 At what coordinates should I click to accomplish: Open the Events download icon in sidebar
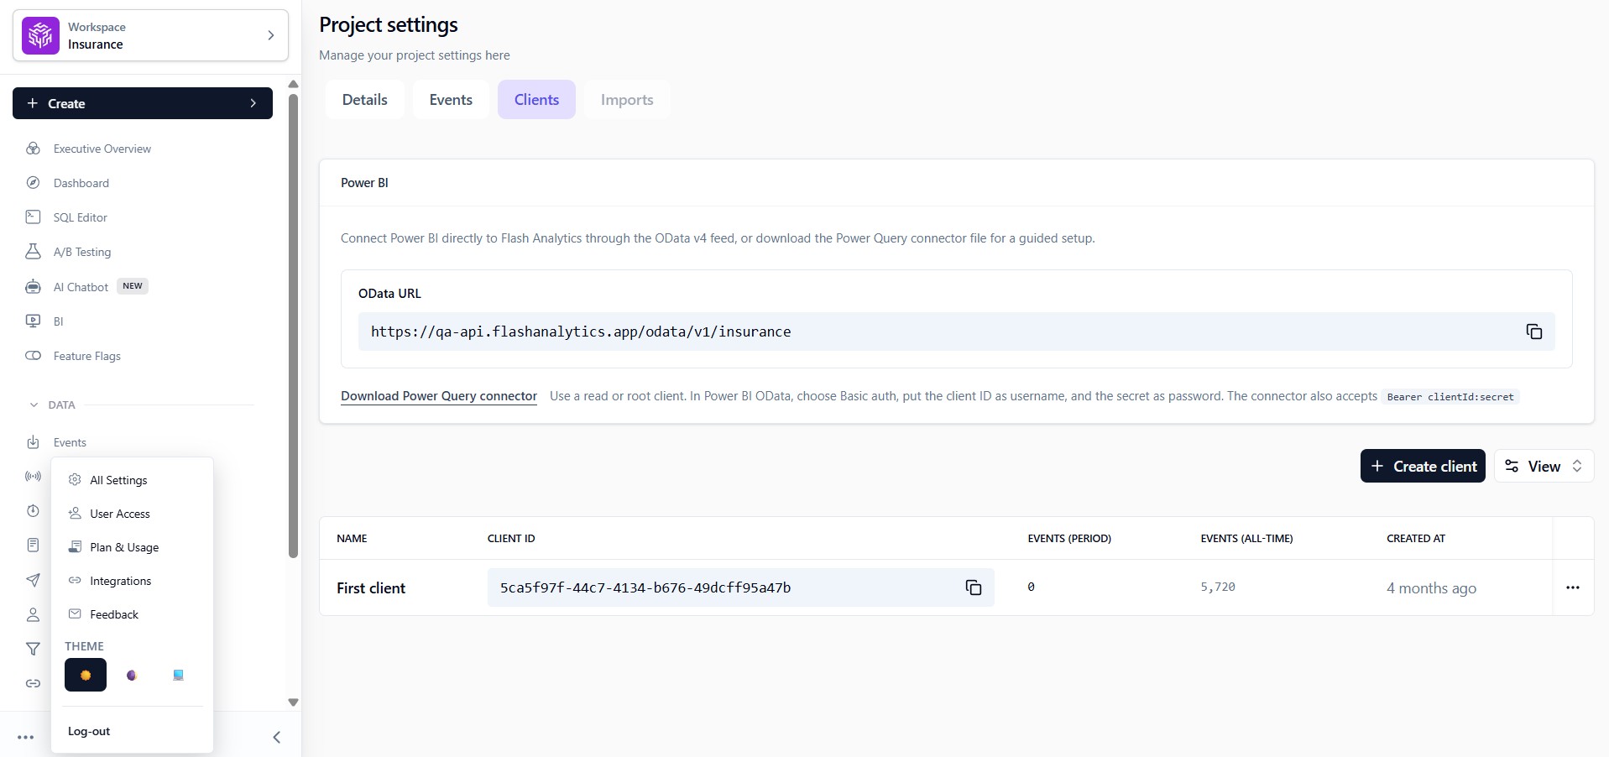[x=33, y=442]
